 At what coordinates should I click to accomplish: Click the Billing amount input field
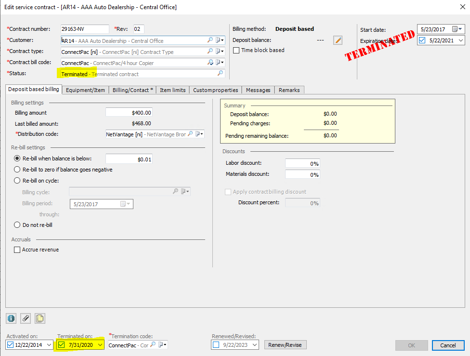coord(129,112)
